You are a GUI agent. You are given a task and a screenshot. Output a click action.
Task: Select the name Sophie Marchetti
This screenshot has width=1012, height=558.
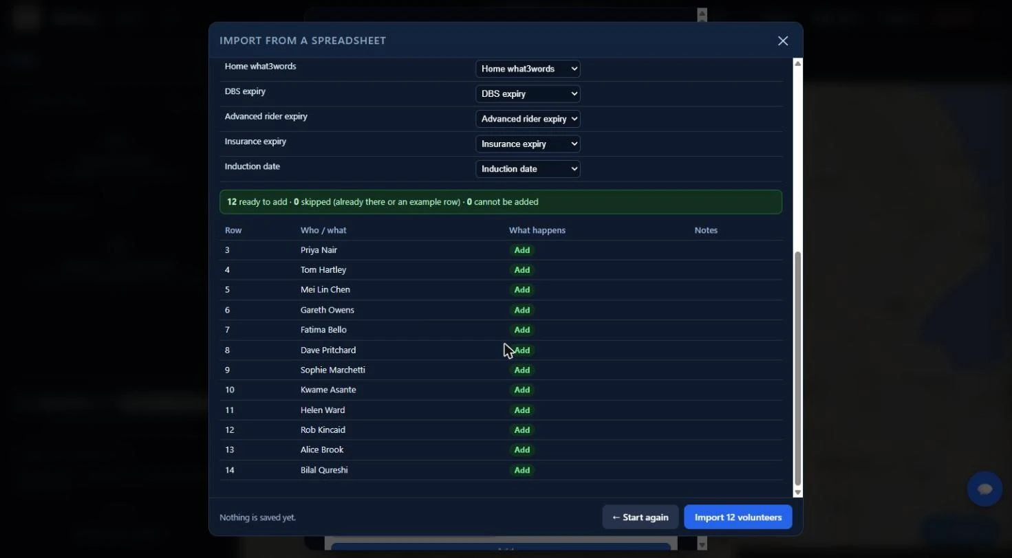click(333, 370)
